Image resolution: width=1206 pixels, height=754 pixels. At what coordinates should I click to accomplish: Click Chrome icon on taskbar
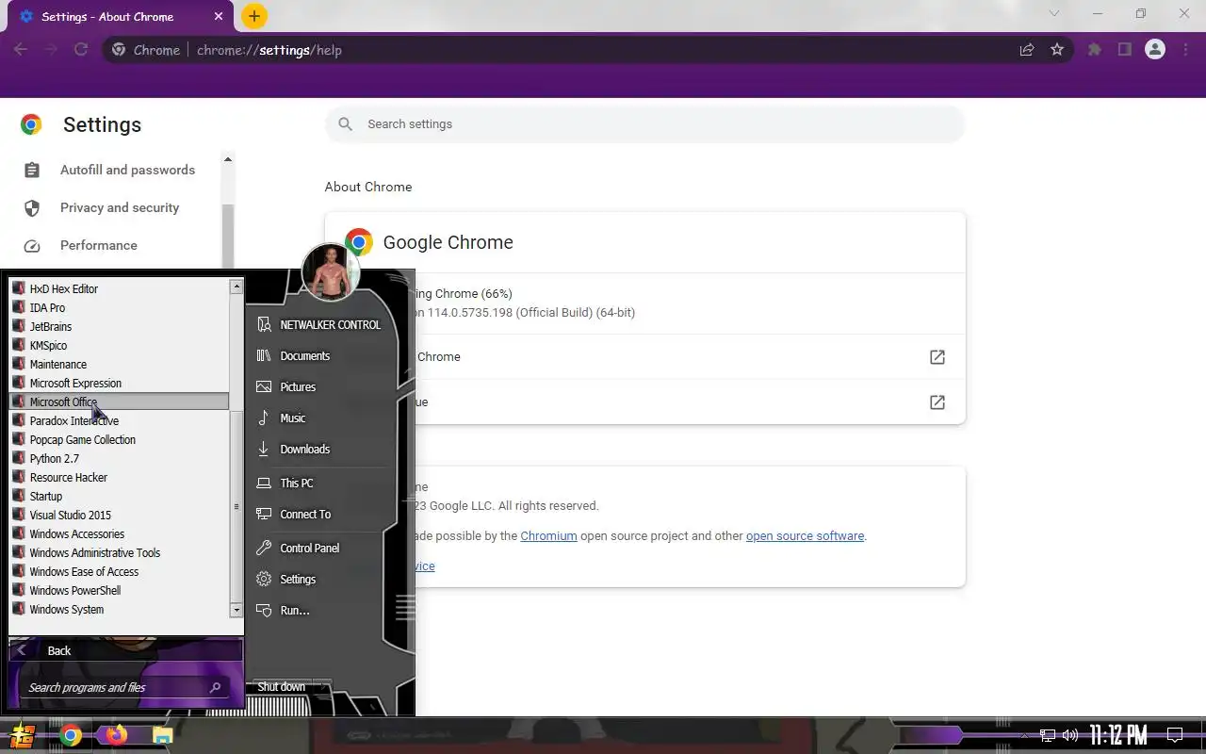pyautogui.click(x=71, y=735)
